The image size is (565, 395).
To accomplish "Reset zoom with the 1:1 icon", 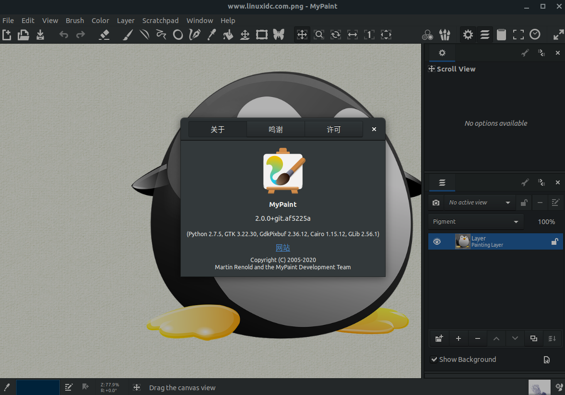I will pyautogui.click(x=369, y=35).
